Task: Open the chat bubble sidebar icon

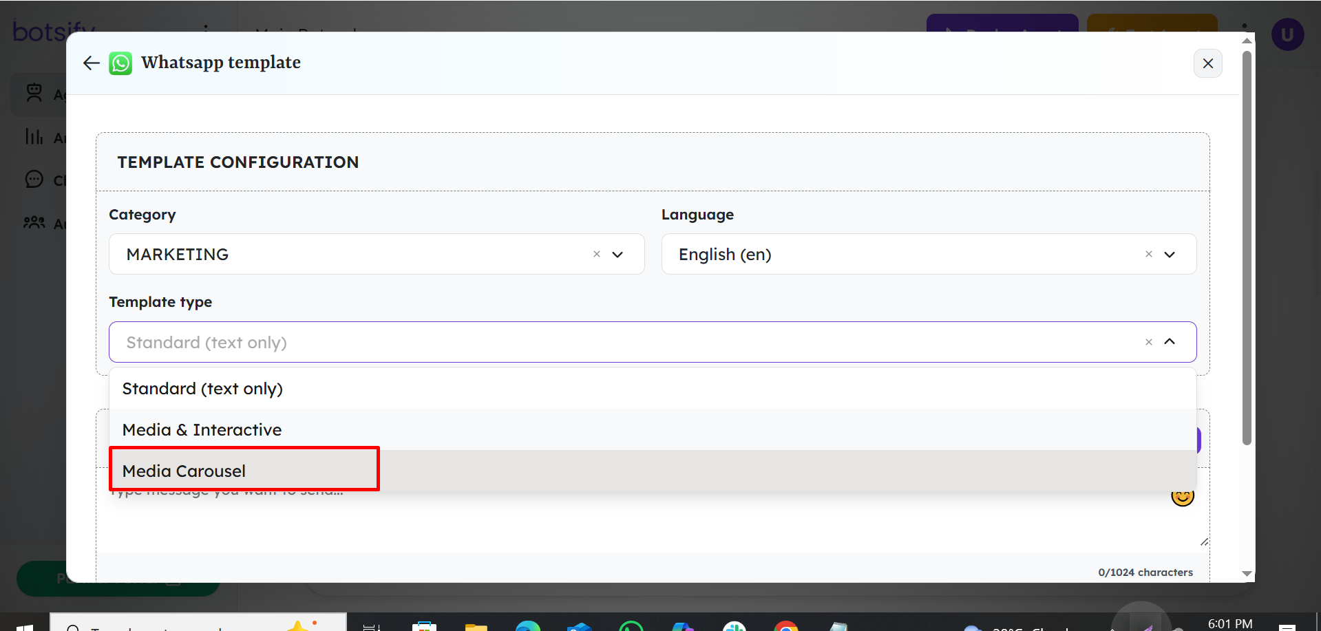Action: pos(34,179)
